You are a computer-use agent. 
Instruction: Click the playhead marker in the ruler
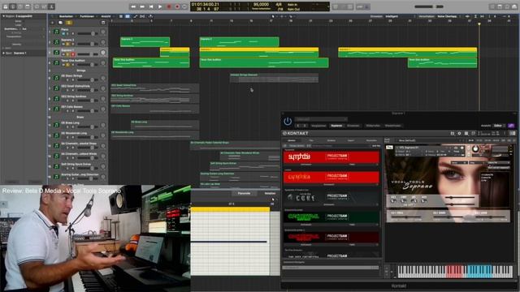coord(479,24)
